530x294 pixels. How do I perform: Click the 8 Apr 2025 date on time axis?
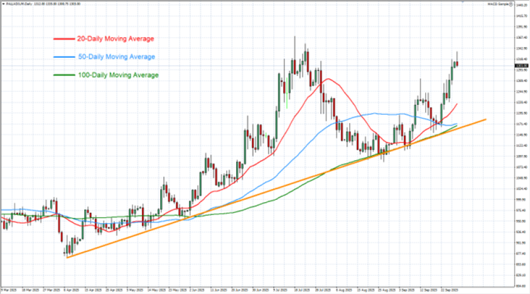pyautogui.click(x=72, y=290)
